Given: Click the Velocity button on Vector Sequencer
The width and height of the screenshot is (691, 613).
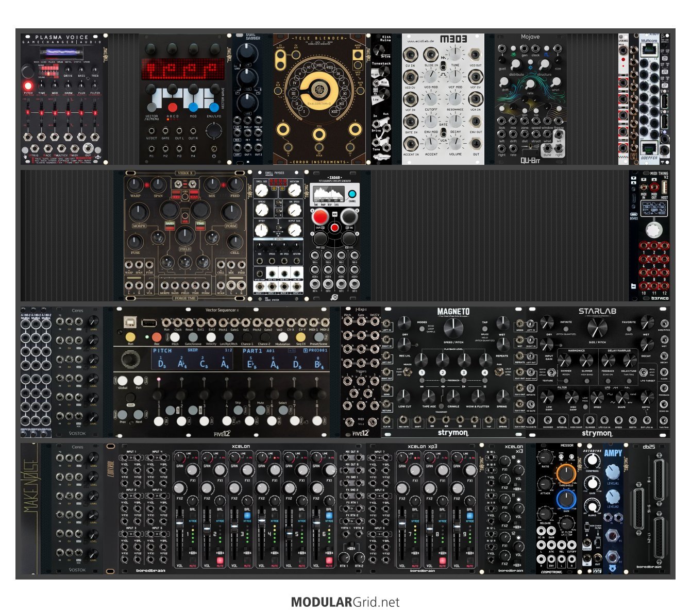Looking at the screenshot, I should (211, 337).
